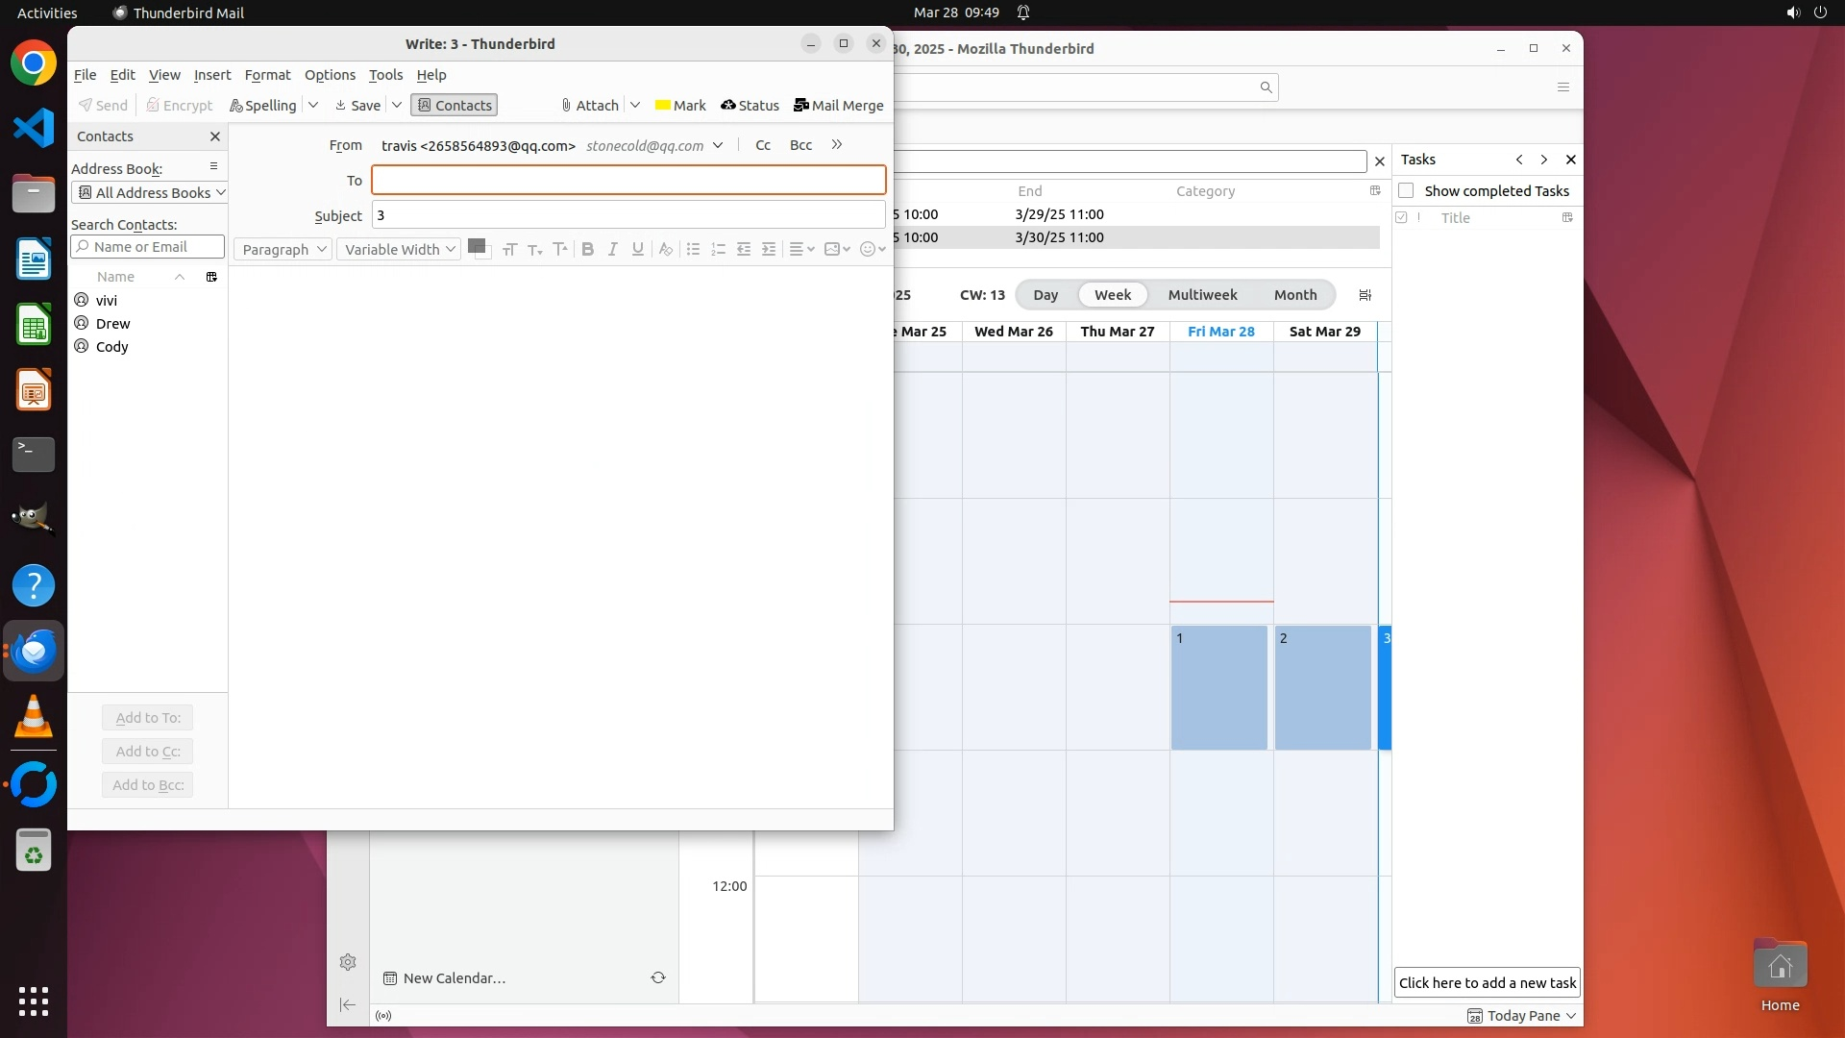Click the Mail Merge toolbar button

tap(838, 106)
